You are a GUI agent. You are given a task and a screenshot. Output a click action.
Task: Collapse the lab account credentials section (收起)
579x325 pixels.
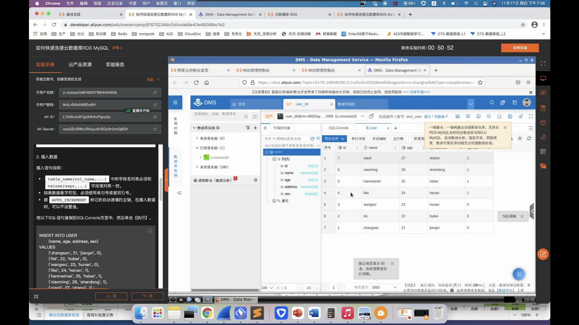153,79
